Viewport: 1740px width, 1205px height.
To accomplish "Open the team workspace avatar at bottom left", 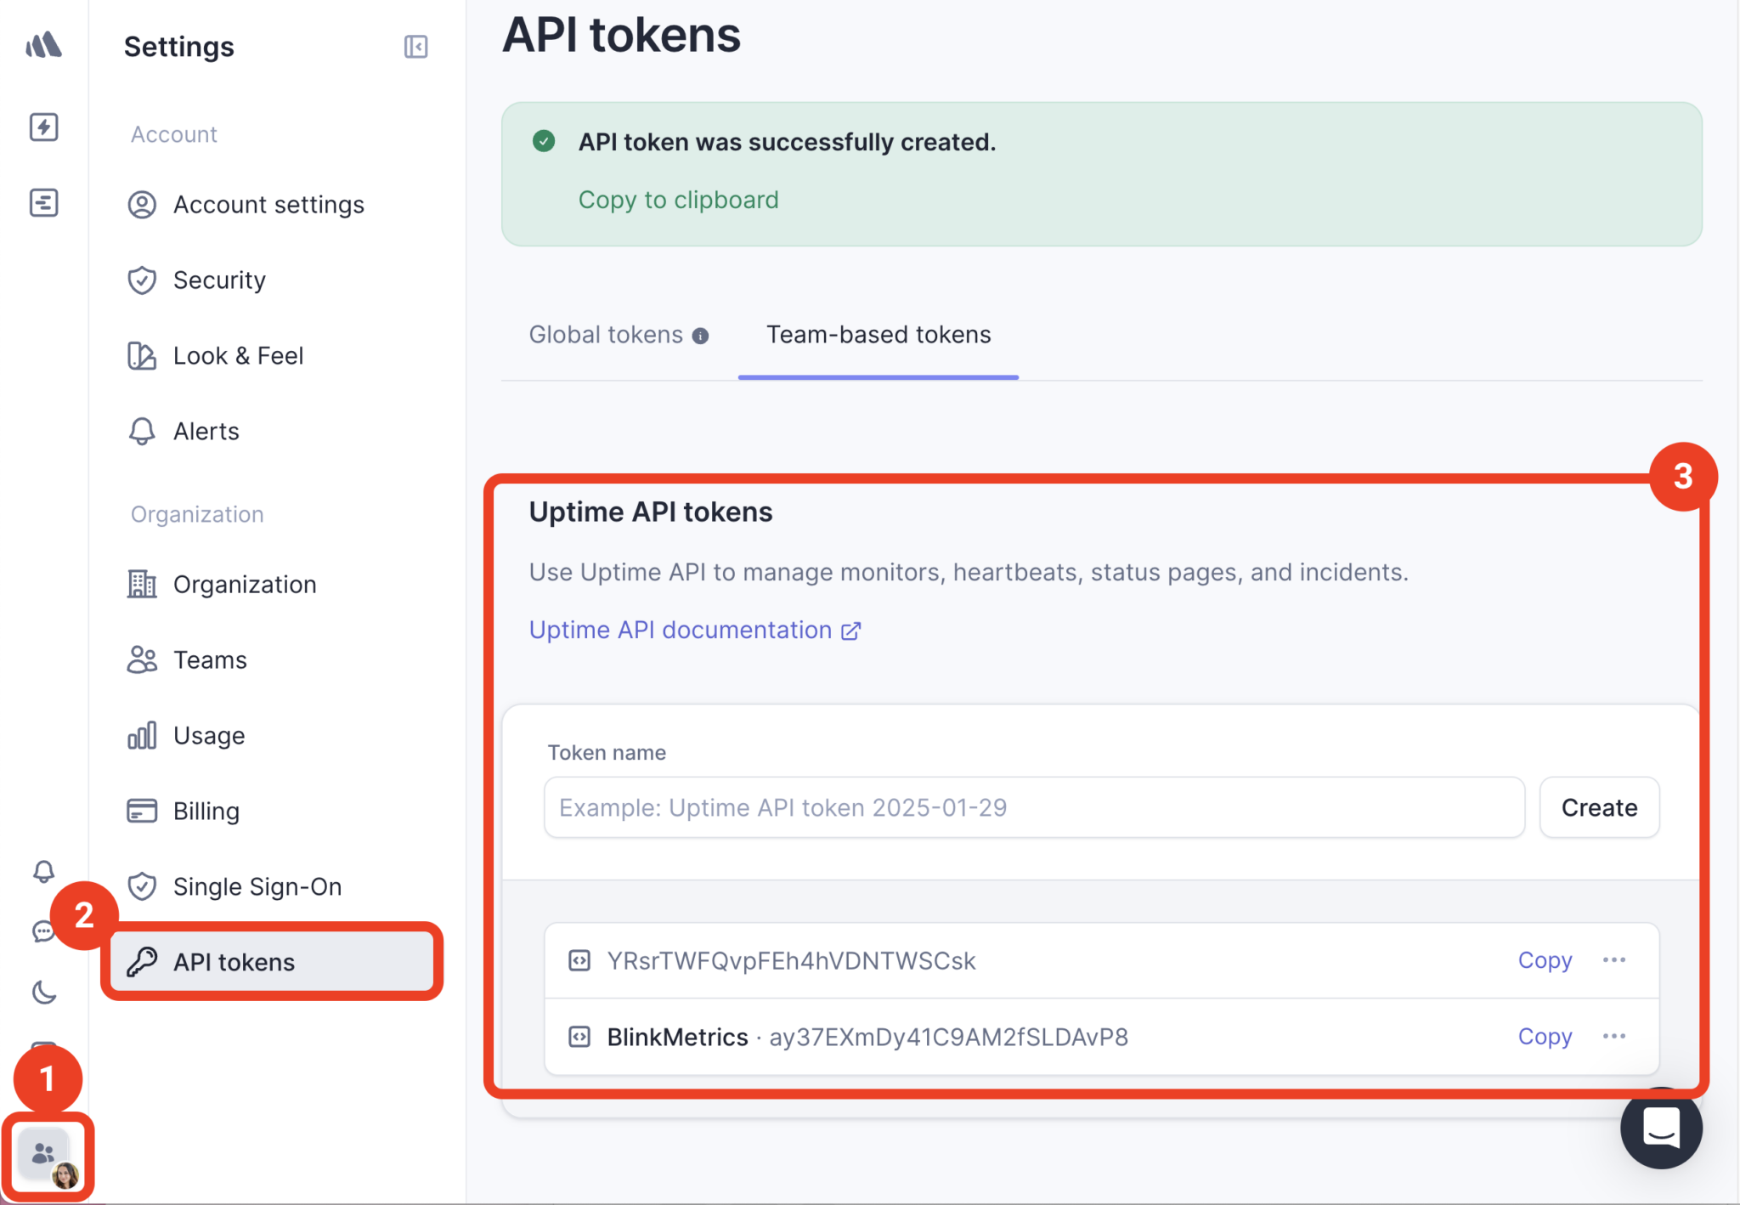I will pos(47,1156).
